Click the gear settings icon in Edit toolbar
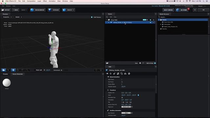 (x=129, y=73)
